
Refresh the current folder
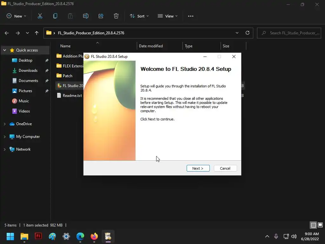[248, 33]
